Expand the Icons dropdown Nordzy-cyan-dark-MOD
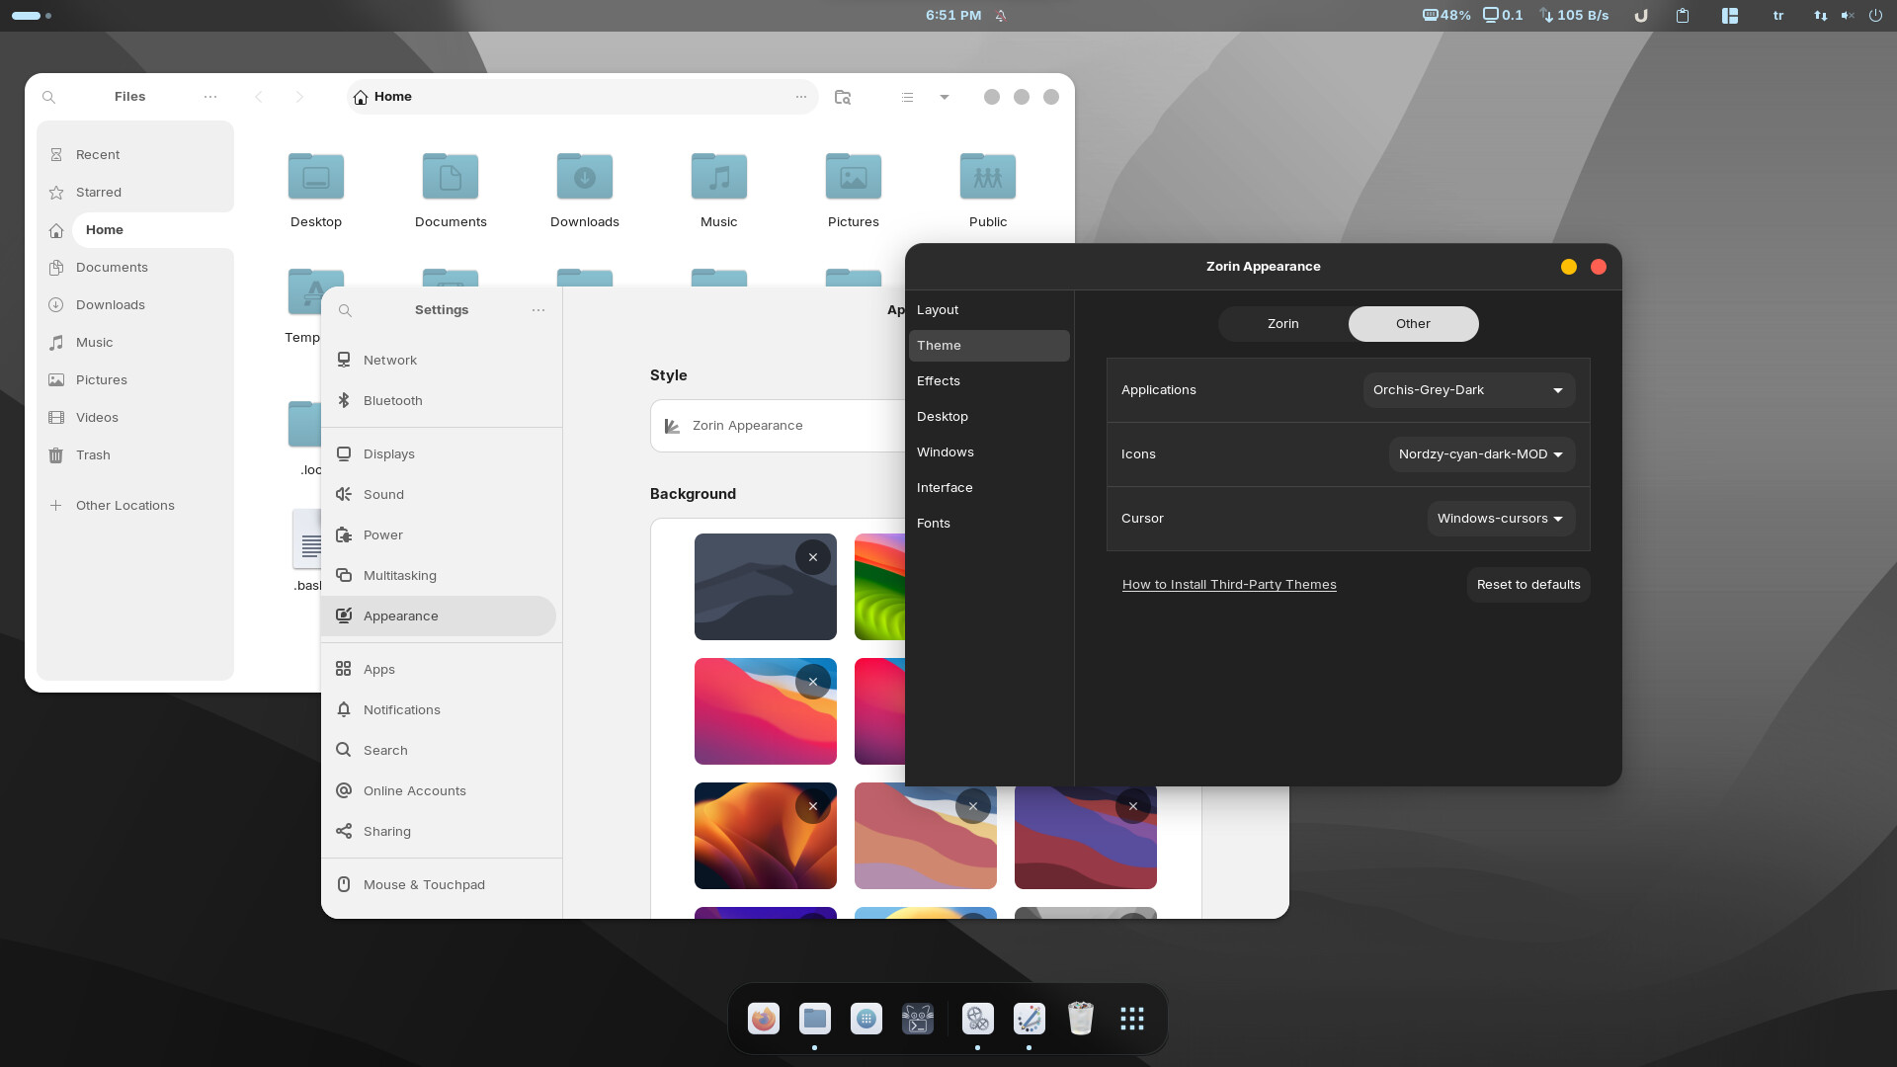1897x1067 pixels. pyautogui.click(x=1480, y=454)
